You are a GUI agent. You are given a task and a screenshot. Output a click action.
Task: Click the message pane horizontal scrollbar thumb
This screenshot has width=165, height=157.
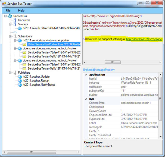click(x=113, y=62)
